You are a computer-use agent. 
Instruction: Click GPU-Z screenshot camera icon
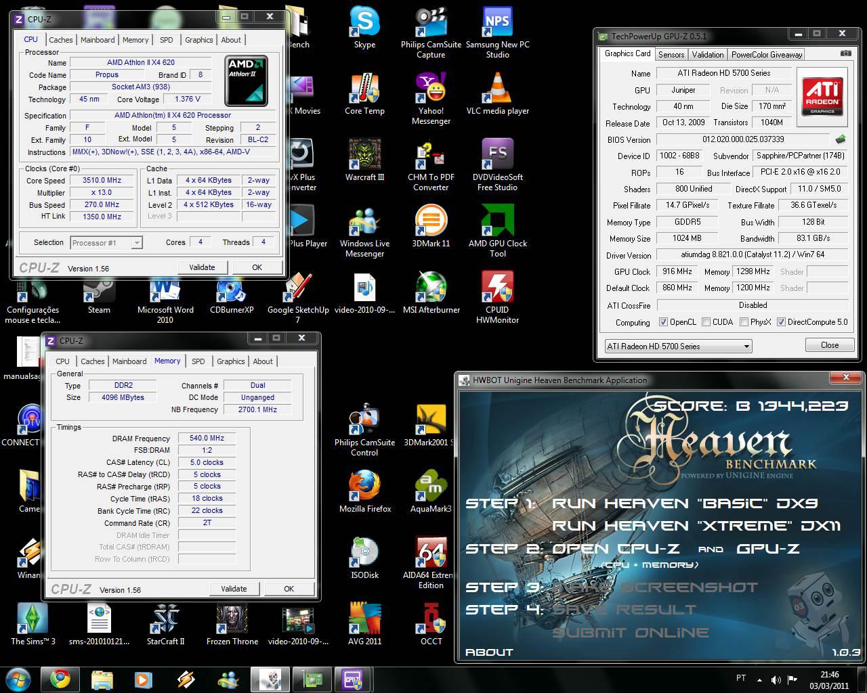(845, 53)
